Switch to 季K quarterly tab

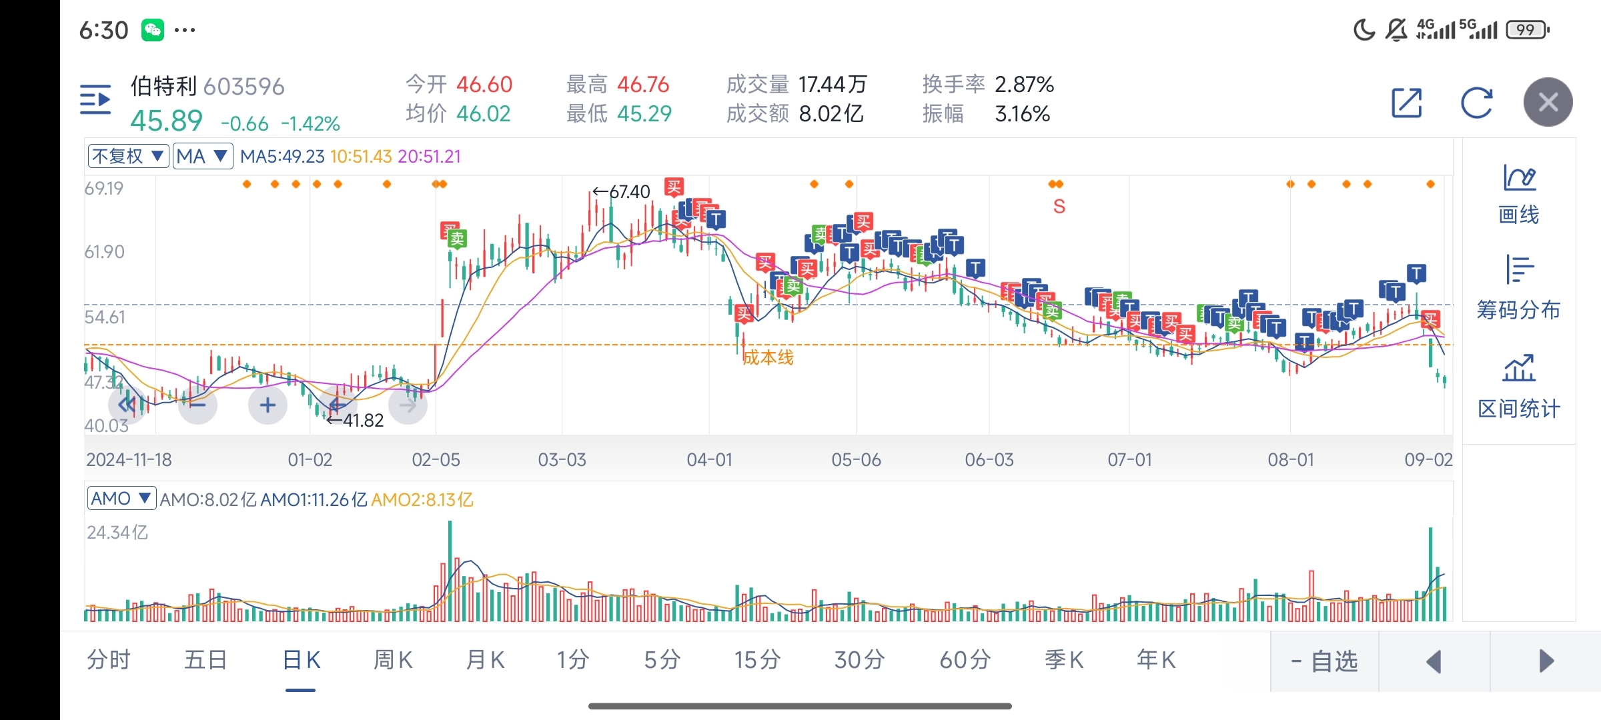coord(1064,660)
